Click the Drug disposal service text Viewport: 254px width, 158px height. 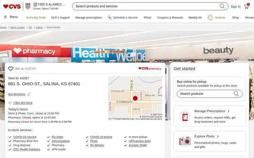(22, 145)
